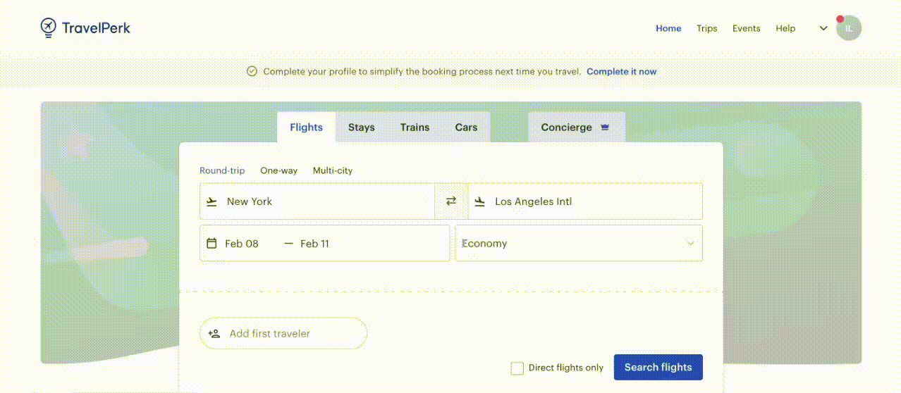Click the landing plane icon beside Los Angeles Intl
Viewport: 901px width, 393px height.
click(x=480, y=201)
